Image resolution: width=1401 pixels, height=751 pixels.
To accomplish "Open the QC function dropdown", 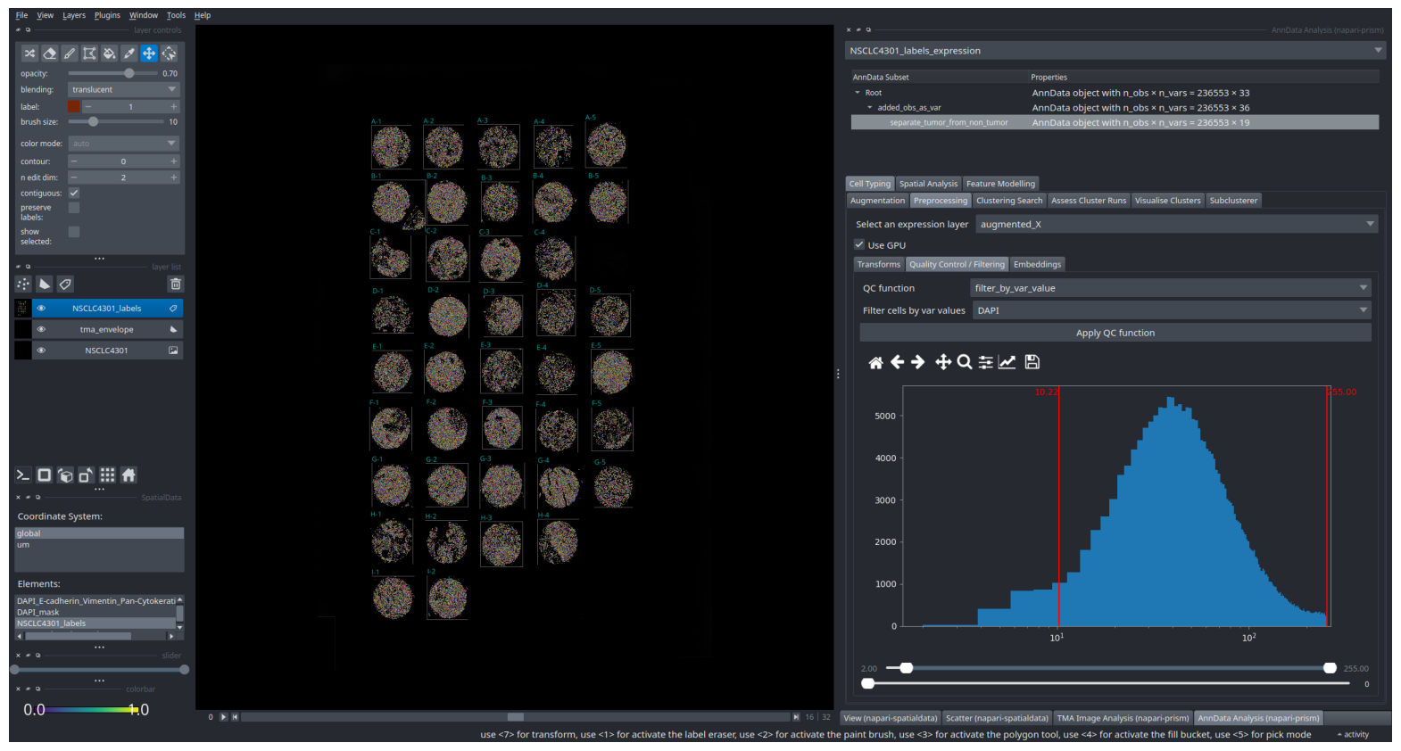I will [x=1171, y=288].
